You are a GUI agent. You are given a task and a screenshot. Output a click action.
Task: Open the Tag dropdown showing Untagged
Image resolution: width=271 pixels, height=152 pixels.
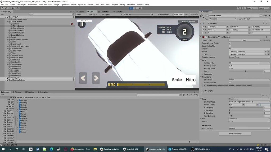coord(223,19)
